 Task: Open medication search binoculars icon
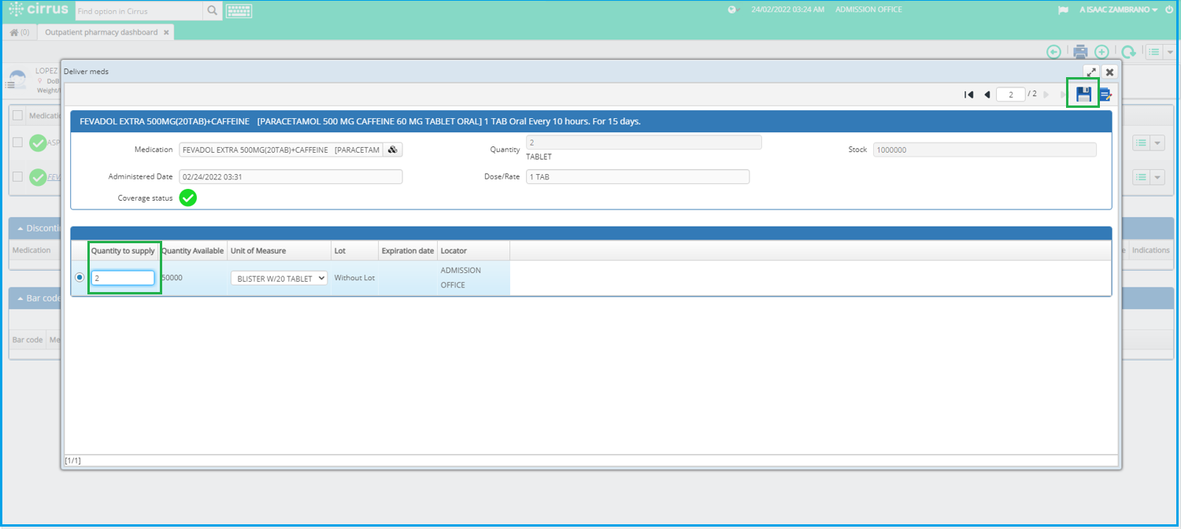point(393,150)
